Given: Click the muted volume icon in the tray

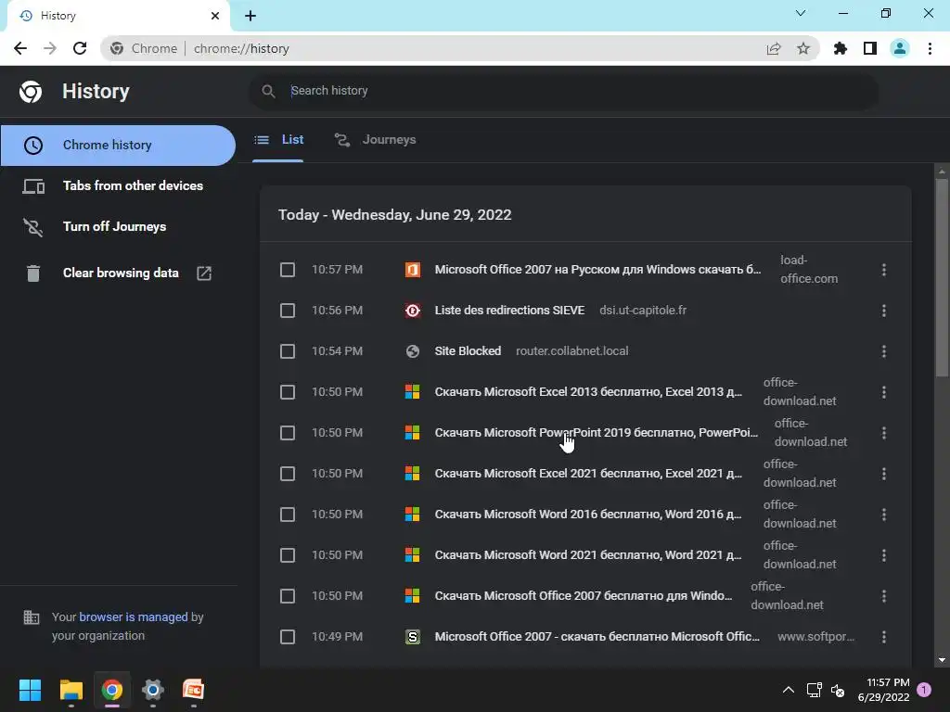Looking at the screenshot, I should click(x=838, y=690).
